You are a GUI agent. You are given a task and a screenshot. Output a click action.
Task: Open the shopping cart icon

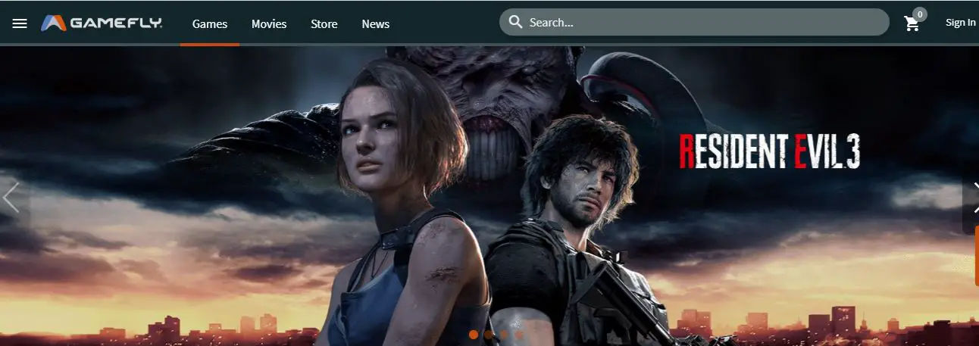click(x=912, y=24)
